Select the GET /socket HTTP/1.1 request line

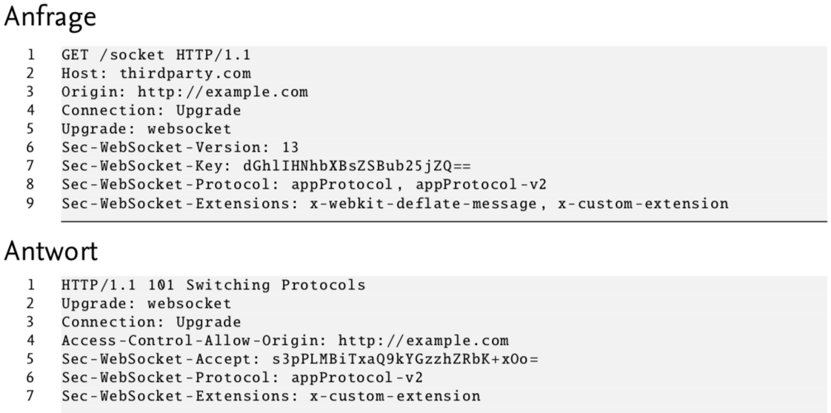click(x=156, y=55)
